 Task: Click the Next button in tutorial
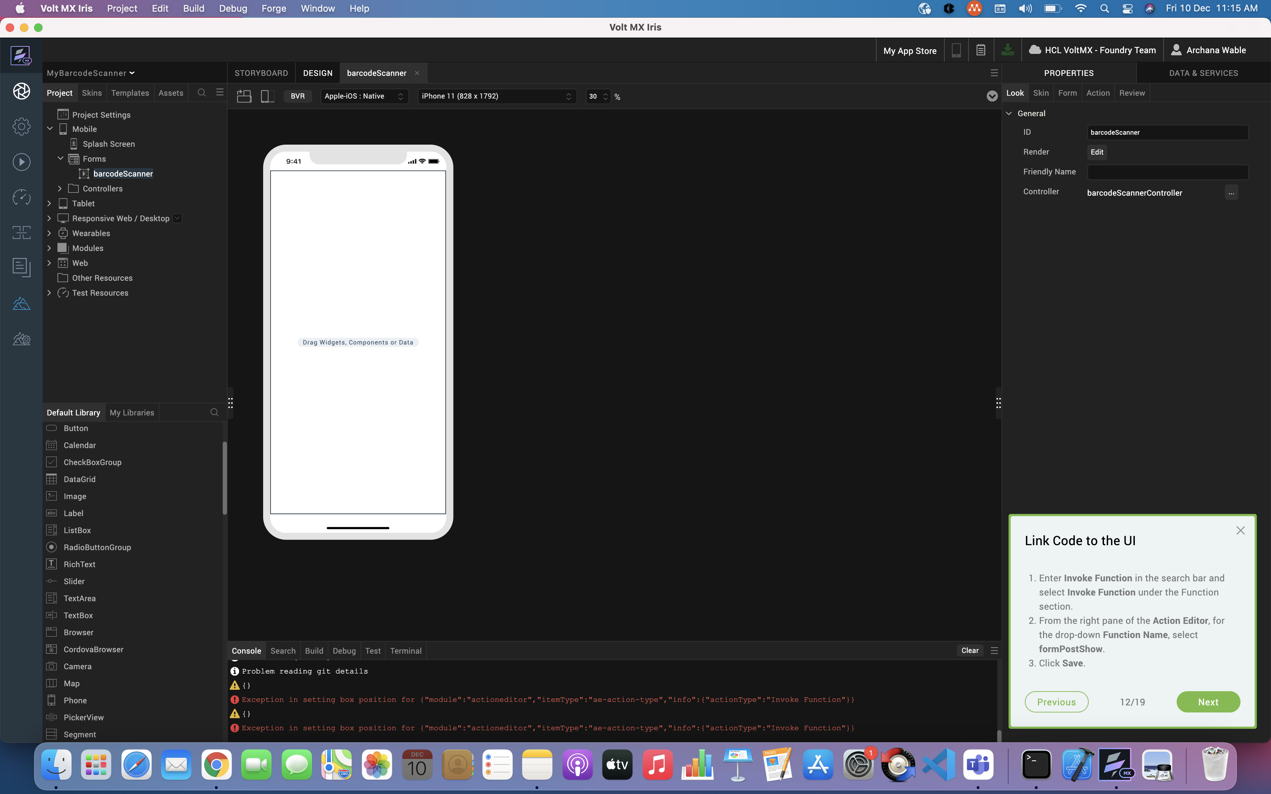[x=1208, y=702]
